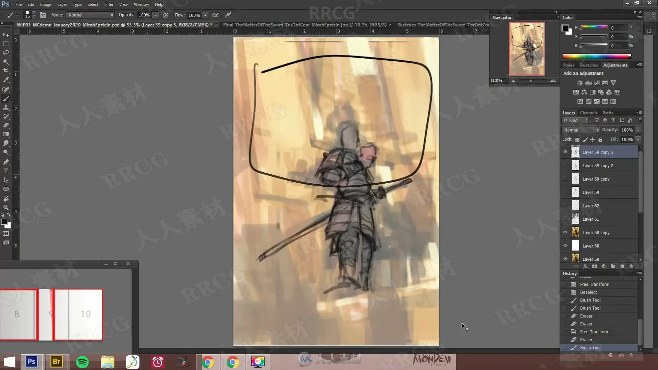Click the delete layer trash icon

(x=631, y=267)
